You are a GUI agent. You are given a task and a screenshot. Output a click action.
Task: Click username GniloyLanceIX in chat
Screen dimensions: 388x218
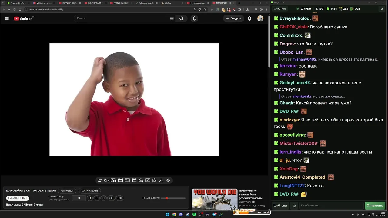pos(295,83)
